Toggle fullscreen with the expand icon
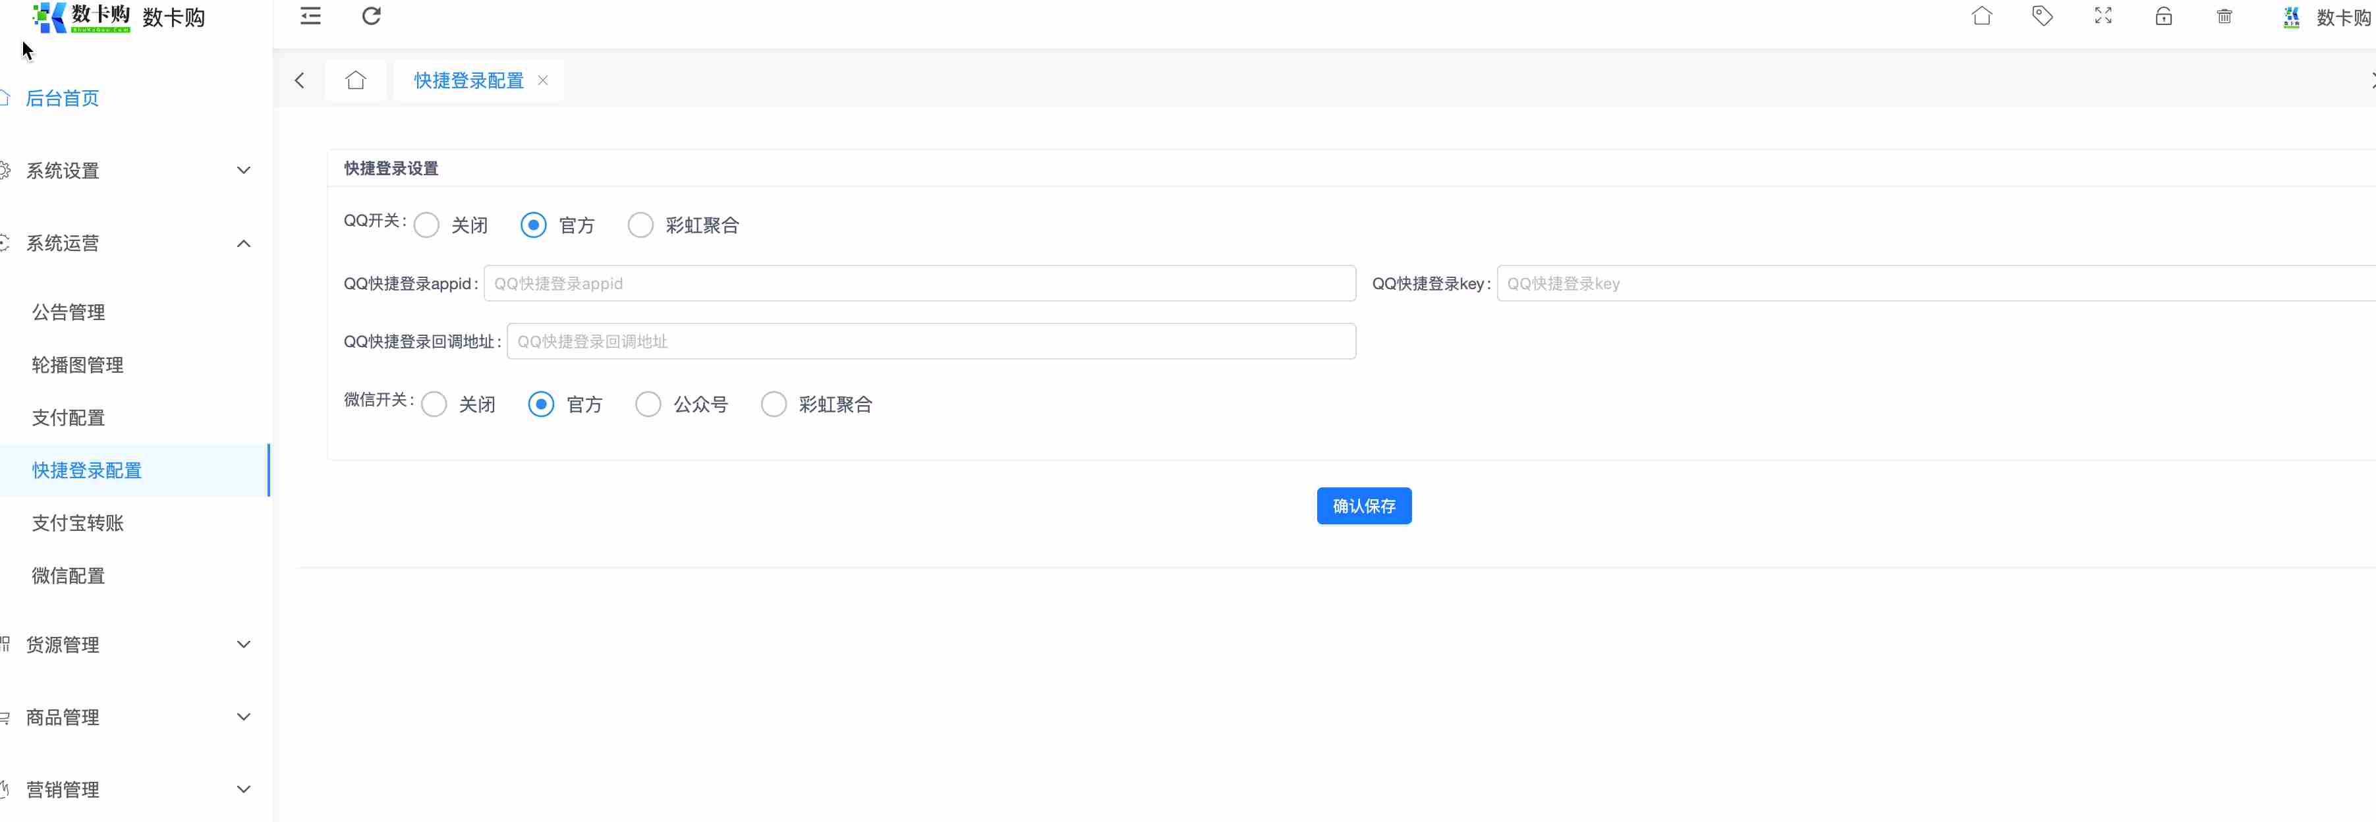The image size is (2376, 822). coord(2103,16)
